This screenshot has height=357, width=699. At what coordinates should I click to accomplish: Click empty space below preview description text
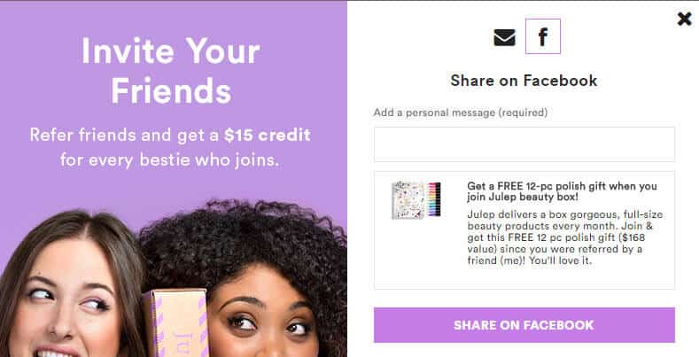566,277
